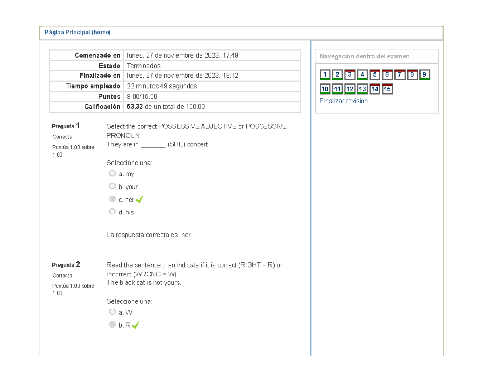Jump to question 3 navigation box

coord(350,75)
